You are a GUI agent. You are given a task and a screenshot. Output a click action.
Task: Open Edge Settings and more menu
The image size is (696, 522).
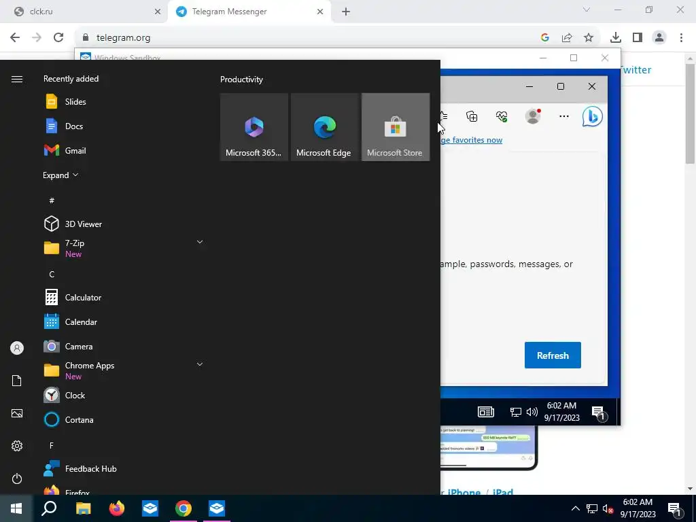click(563, 116)
